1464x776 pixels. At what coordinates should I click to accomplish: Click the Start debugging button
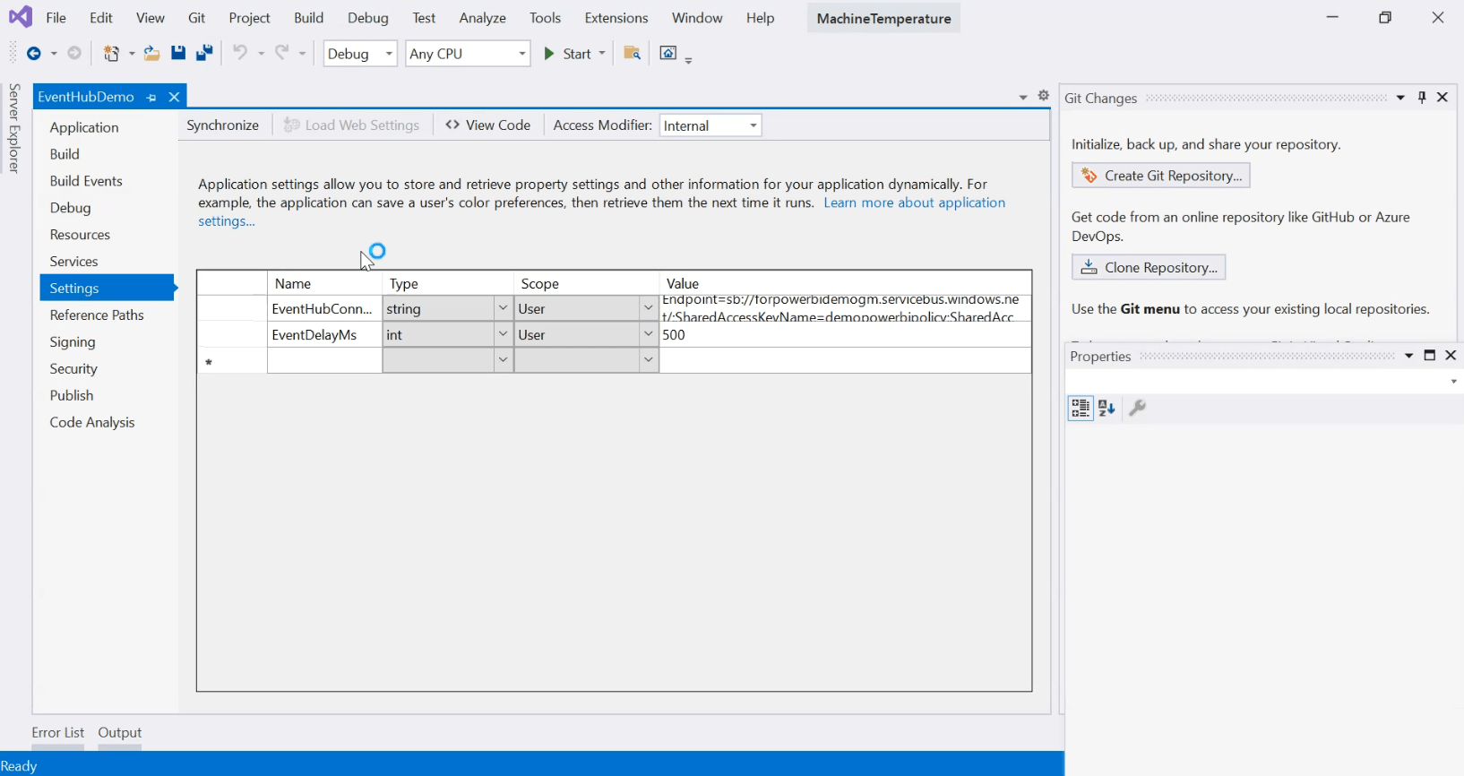(x=568, y=54)
